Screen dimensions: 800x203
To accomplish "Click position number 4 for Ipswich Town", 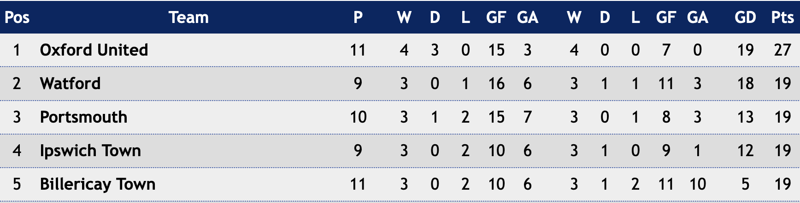I will [17, 150].
